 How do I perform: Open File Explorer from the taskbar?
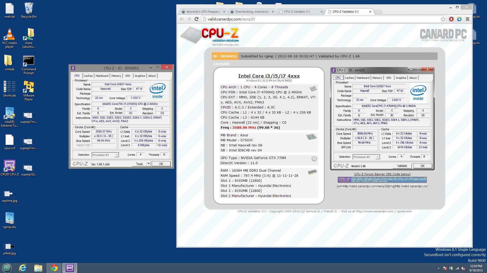(38, 268)
